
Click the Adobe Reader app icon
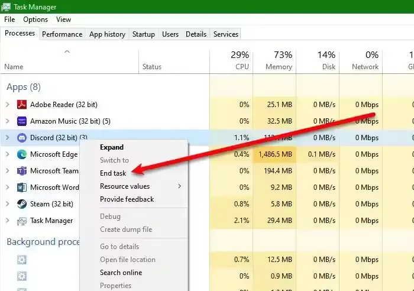pos(22,105)
